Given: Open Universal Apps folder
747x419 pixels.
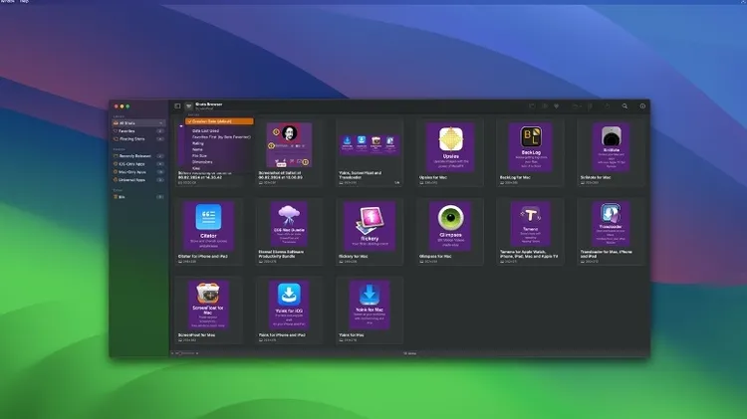Looking at the screenshot, I should [x=132, y=180].
